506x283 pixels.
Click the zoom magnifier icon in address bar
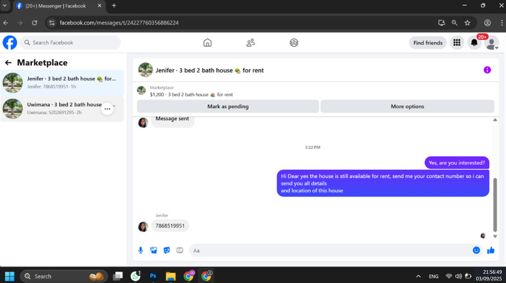coord(455,23)
